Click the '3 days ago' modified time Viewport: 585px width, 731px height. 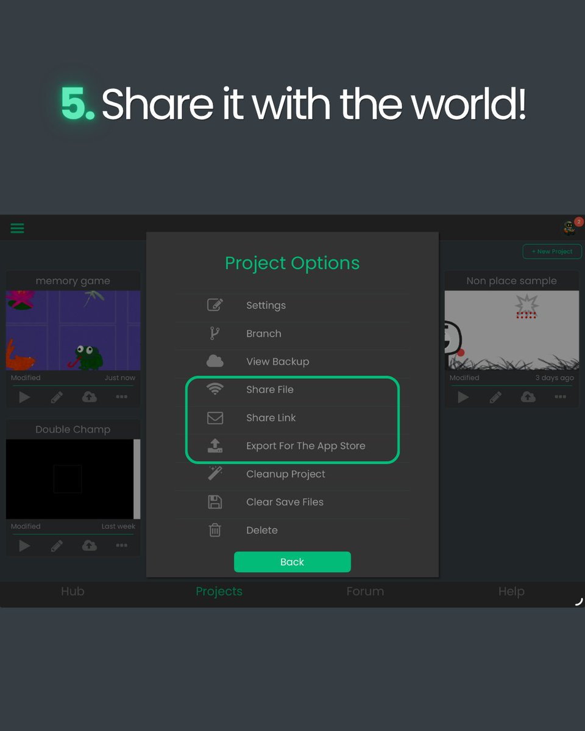click(x=555, y=378)
